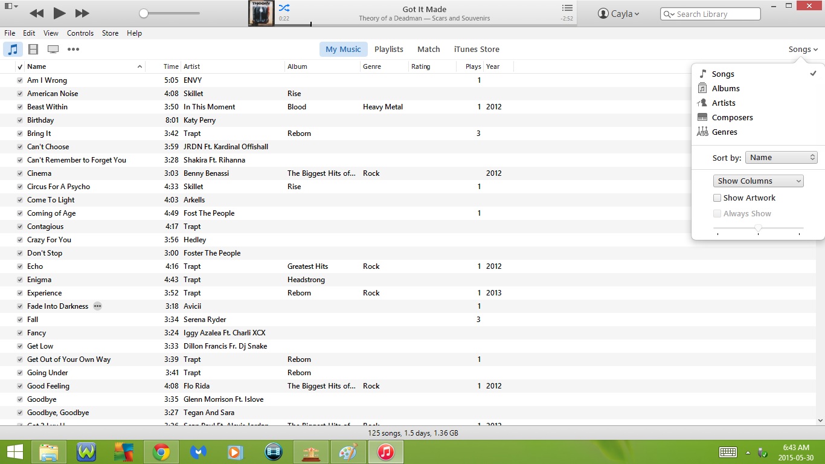The width and height of the screenshot is (825, 464).
Task: Open the Show Columns dropdown
Action: [759, 181]
